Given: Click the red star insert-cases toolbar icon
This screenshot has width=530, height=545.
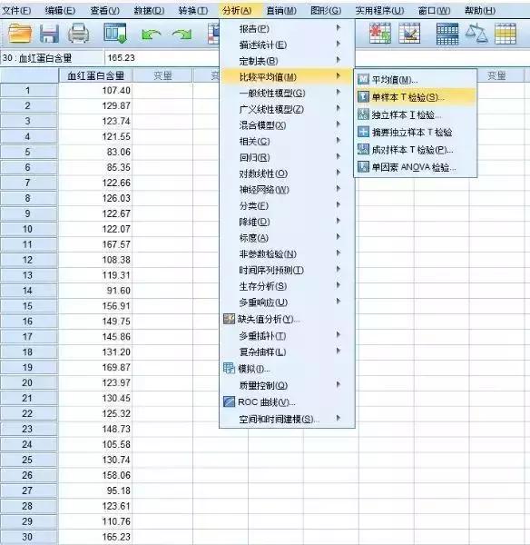Looking at the screenshot, I should [380, 34].
